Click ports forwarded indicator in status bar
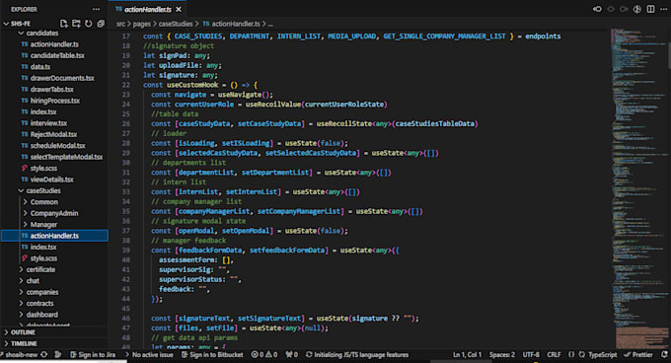671x363 pixels. click(291, 354)
